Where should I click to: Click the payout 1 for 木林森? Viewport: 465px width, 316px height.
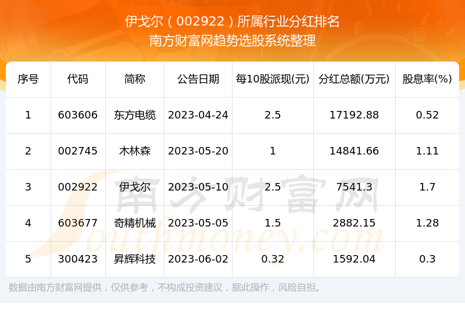(x=273, y=151)
